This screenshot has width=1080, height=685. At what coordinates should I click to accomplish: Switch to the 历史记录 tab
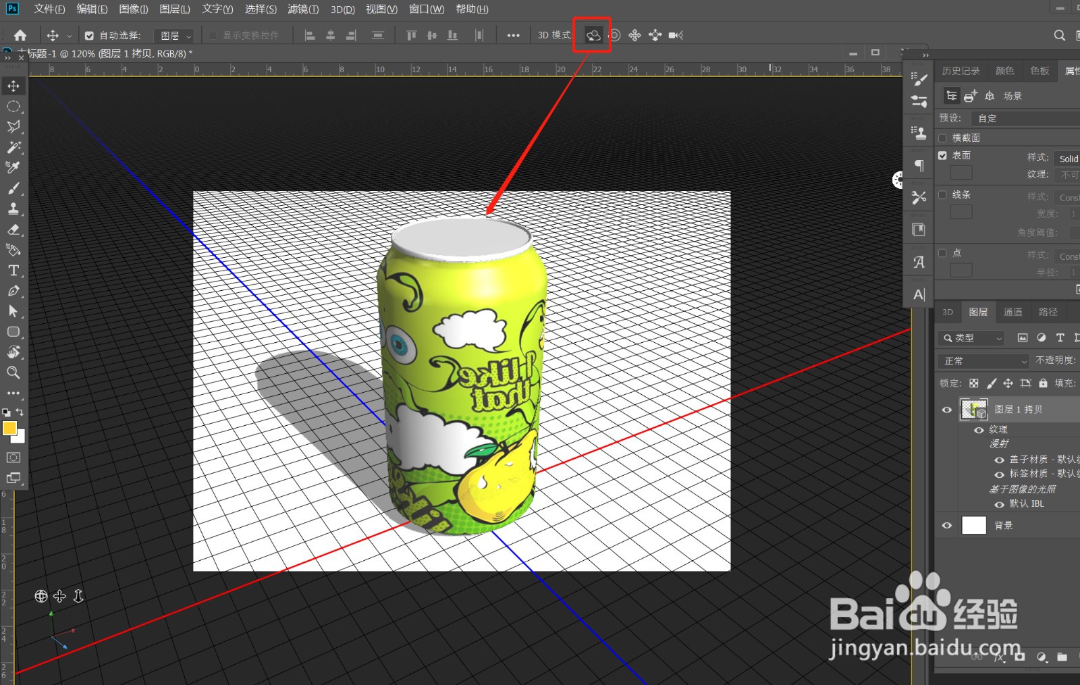[961, 70]
